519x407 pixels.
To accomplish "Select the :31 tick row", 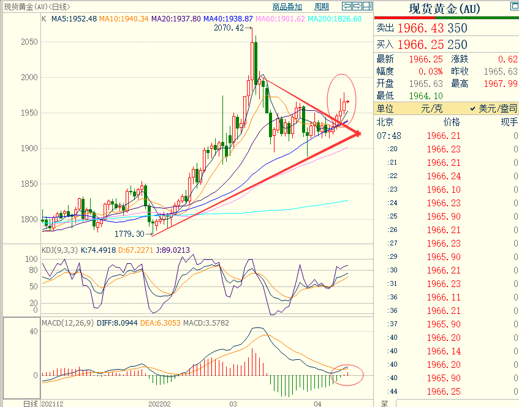I will click(447, 284).
